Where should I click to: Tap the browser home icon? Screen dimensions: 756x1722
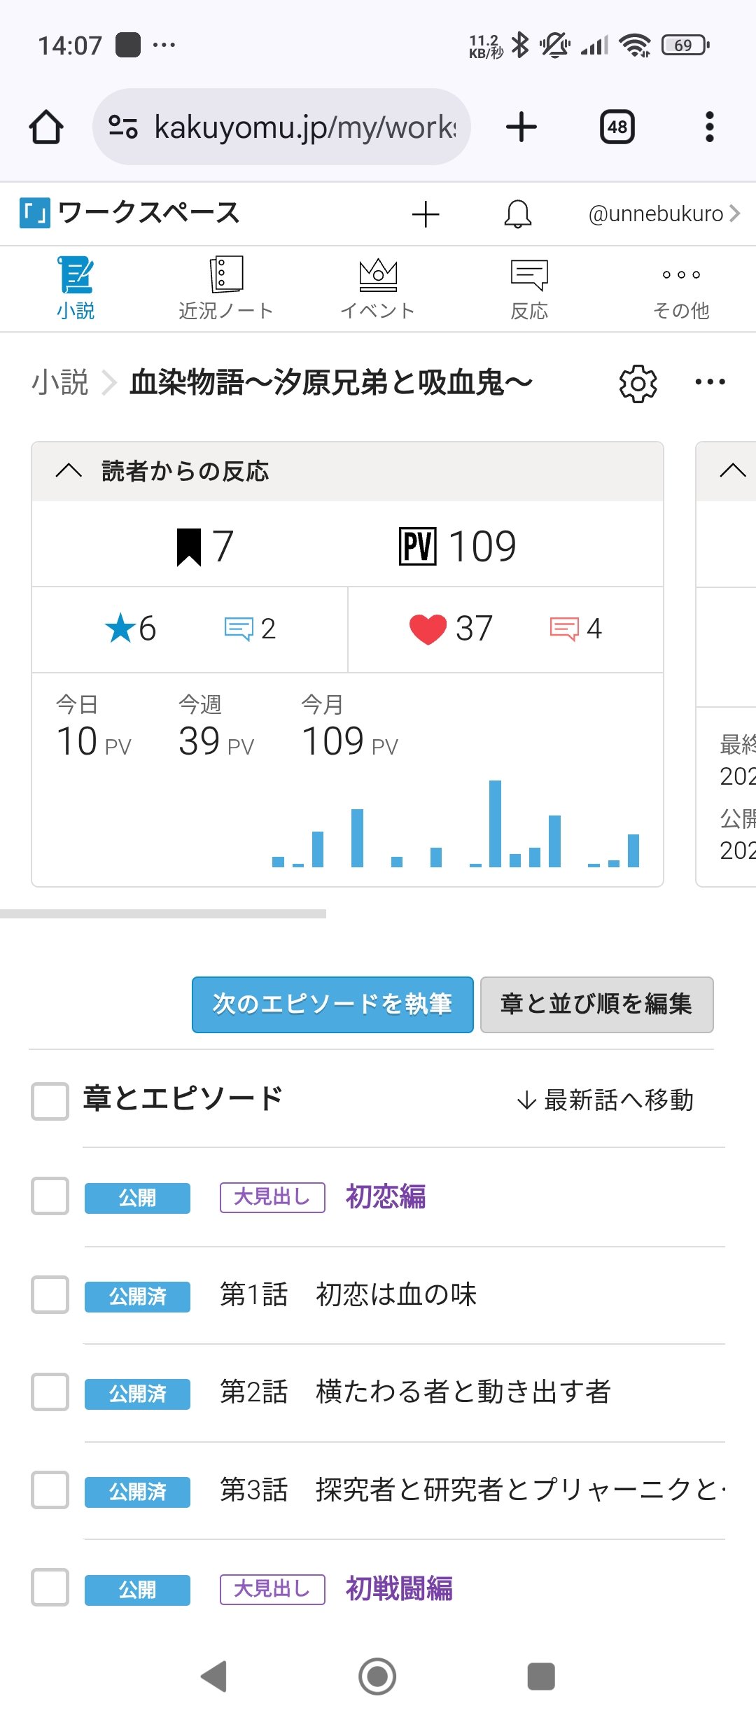46,127
